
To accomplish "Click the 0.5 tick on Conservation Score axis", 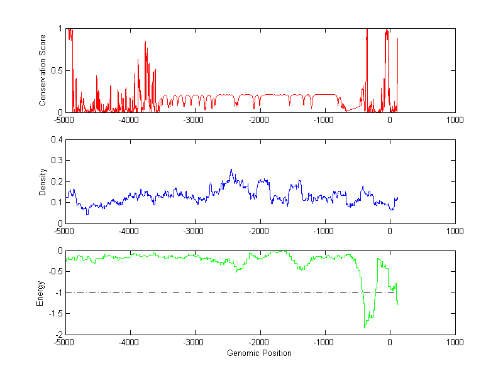I will 57,70.
